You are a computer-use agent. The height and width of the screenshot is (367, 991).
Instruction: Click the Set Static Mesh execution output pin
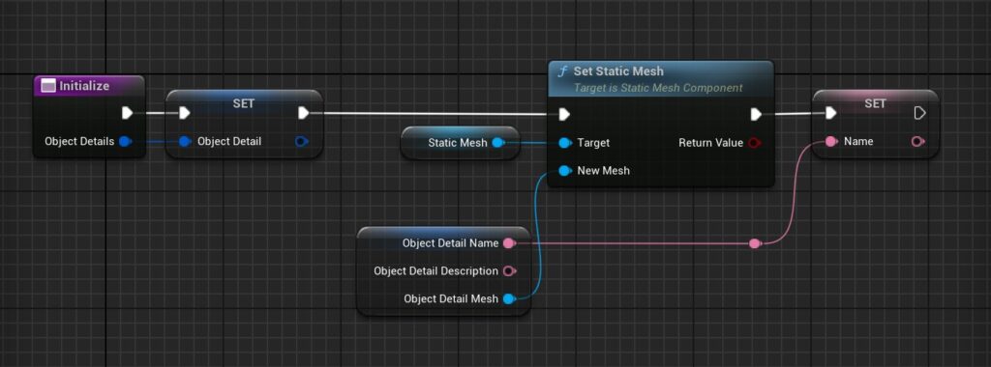tap(755, 114)
